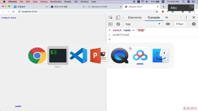This screenshot has width=198, height=111.
Task: Close the DevTools panel
Action: (x=194, y=17)
